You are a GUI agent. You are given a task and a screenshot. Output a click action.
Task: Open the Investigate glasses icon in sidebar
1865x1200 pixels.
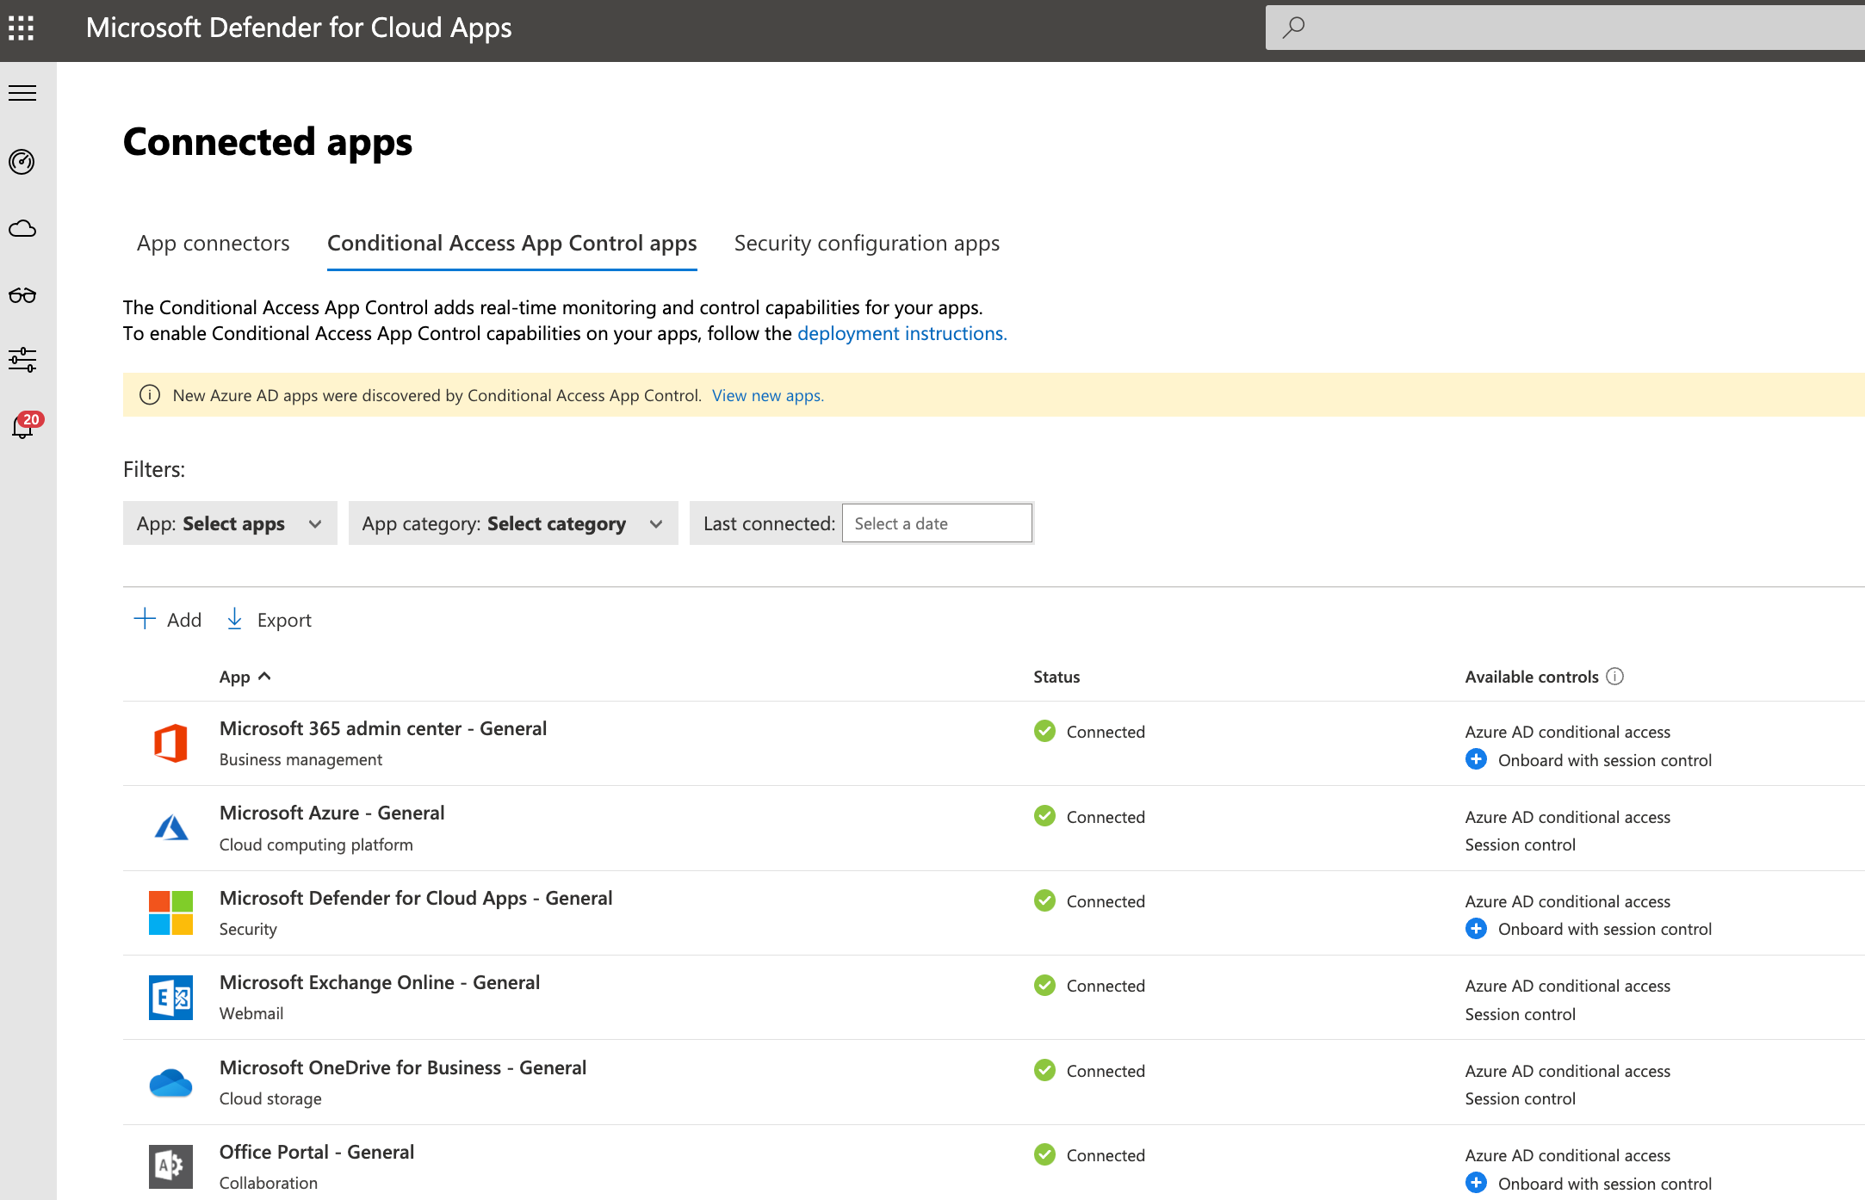click(22, 295)
